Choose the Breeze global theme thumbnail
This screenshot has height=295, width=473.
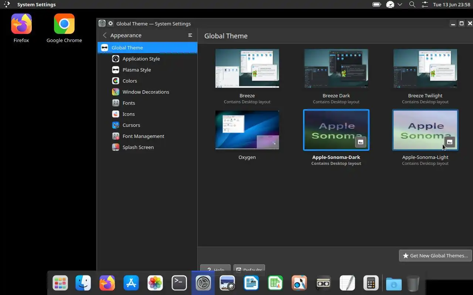[247, 69]
